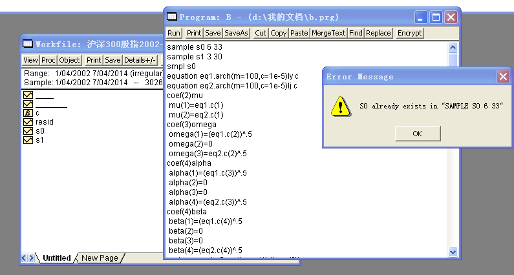Run the B program

[x=173, y=33]
